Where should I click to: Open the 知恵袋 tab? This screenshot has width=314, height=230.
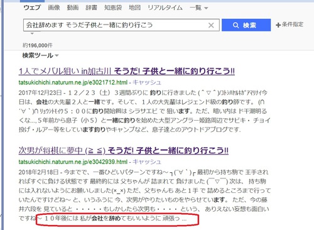click(113, 8)
